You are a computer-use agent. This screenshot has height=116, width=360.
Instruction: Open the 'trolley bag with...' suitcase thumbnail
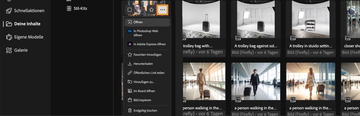[201, 19]
